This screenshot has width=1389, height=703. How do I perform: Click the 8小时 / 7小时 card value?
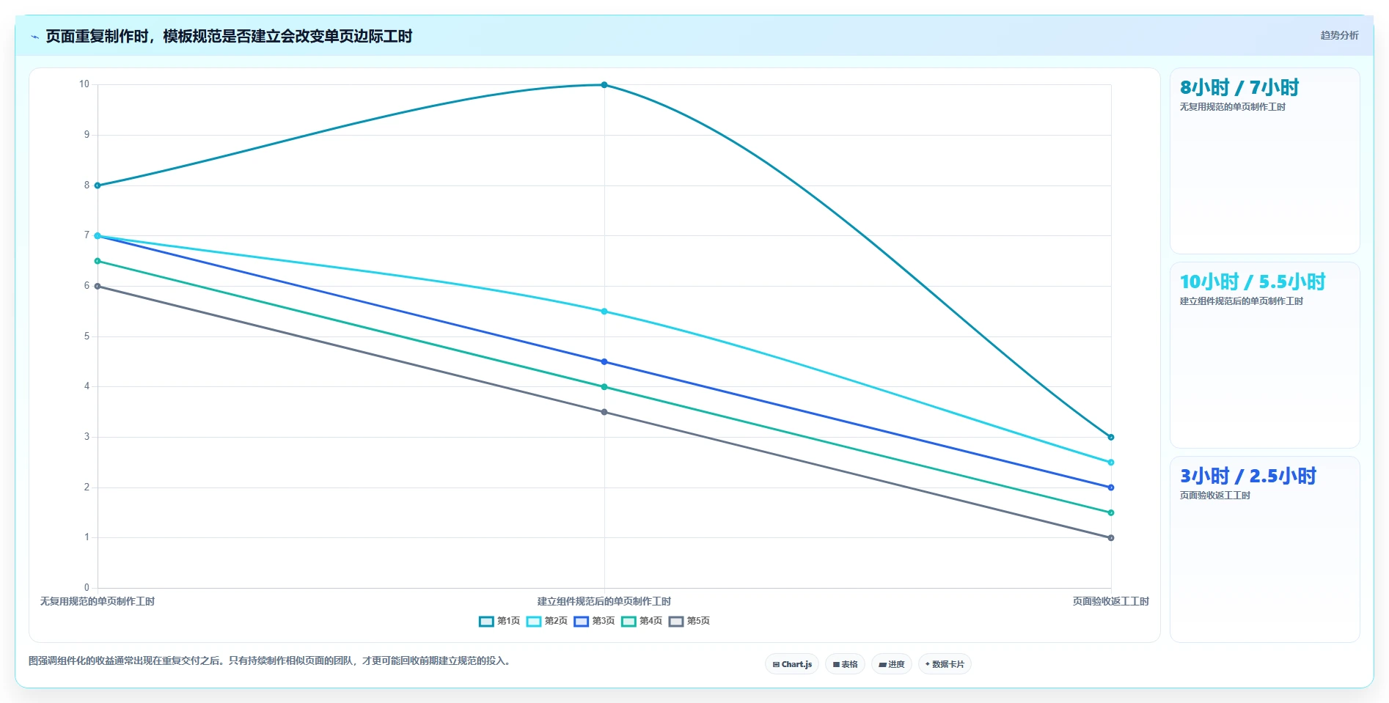(1239, 88)
